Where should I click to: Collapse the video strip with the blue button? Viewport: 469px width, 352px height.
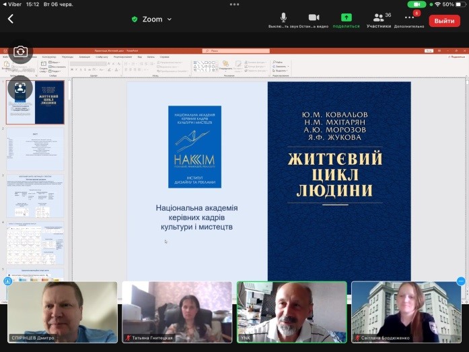pyautogui.click(x=461, y=281)
